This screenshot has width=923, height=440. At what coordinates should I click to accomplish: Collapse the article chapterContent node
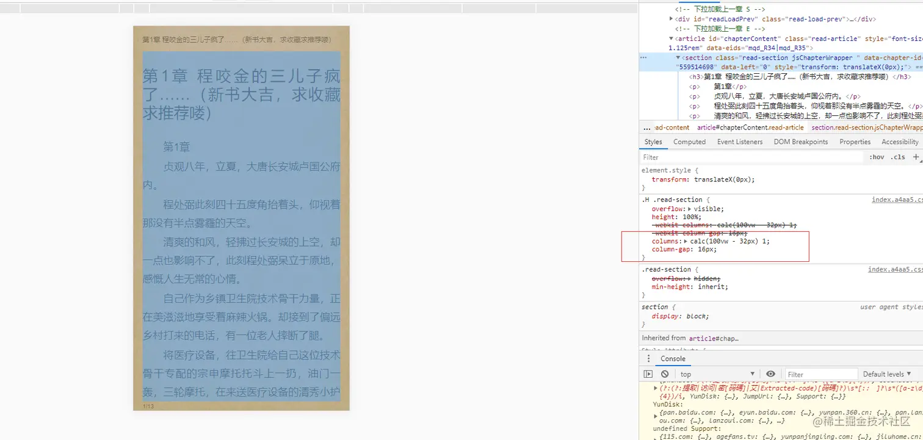pos(672,38)
